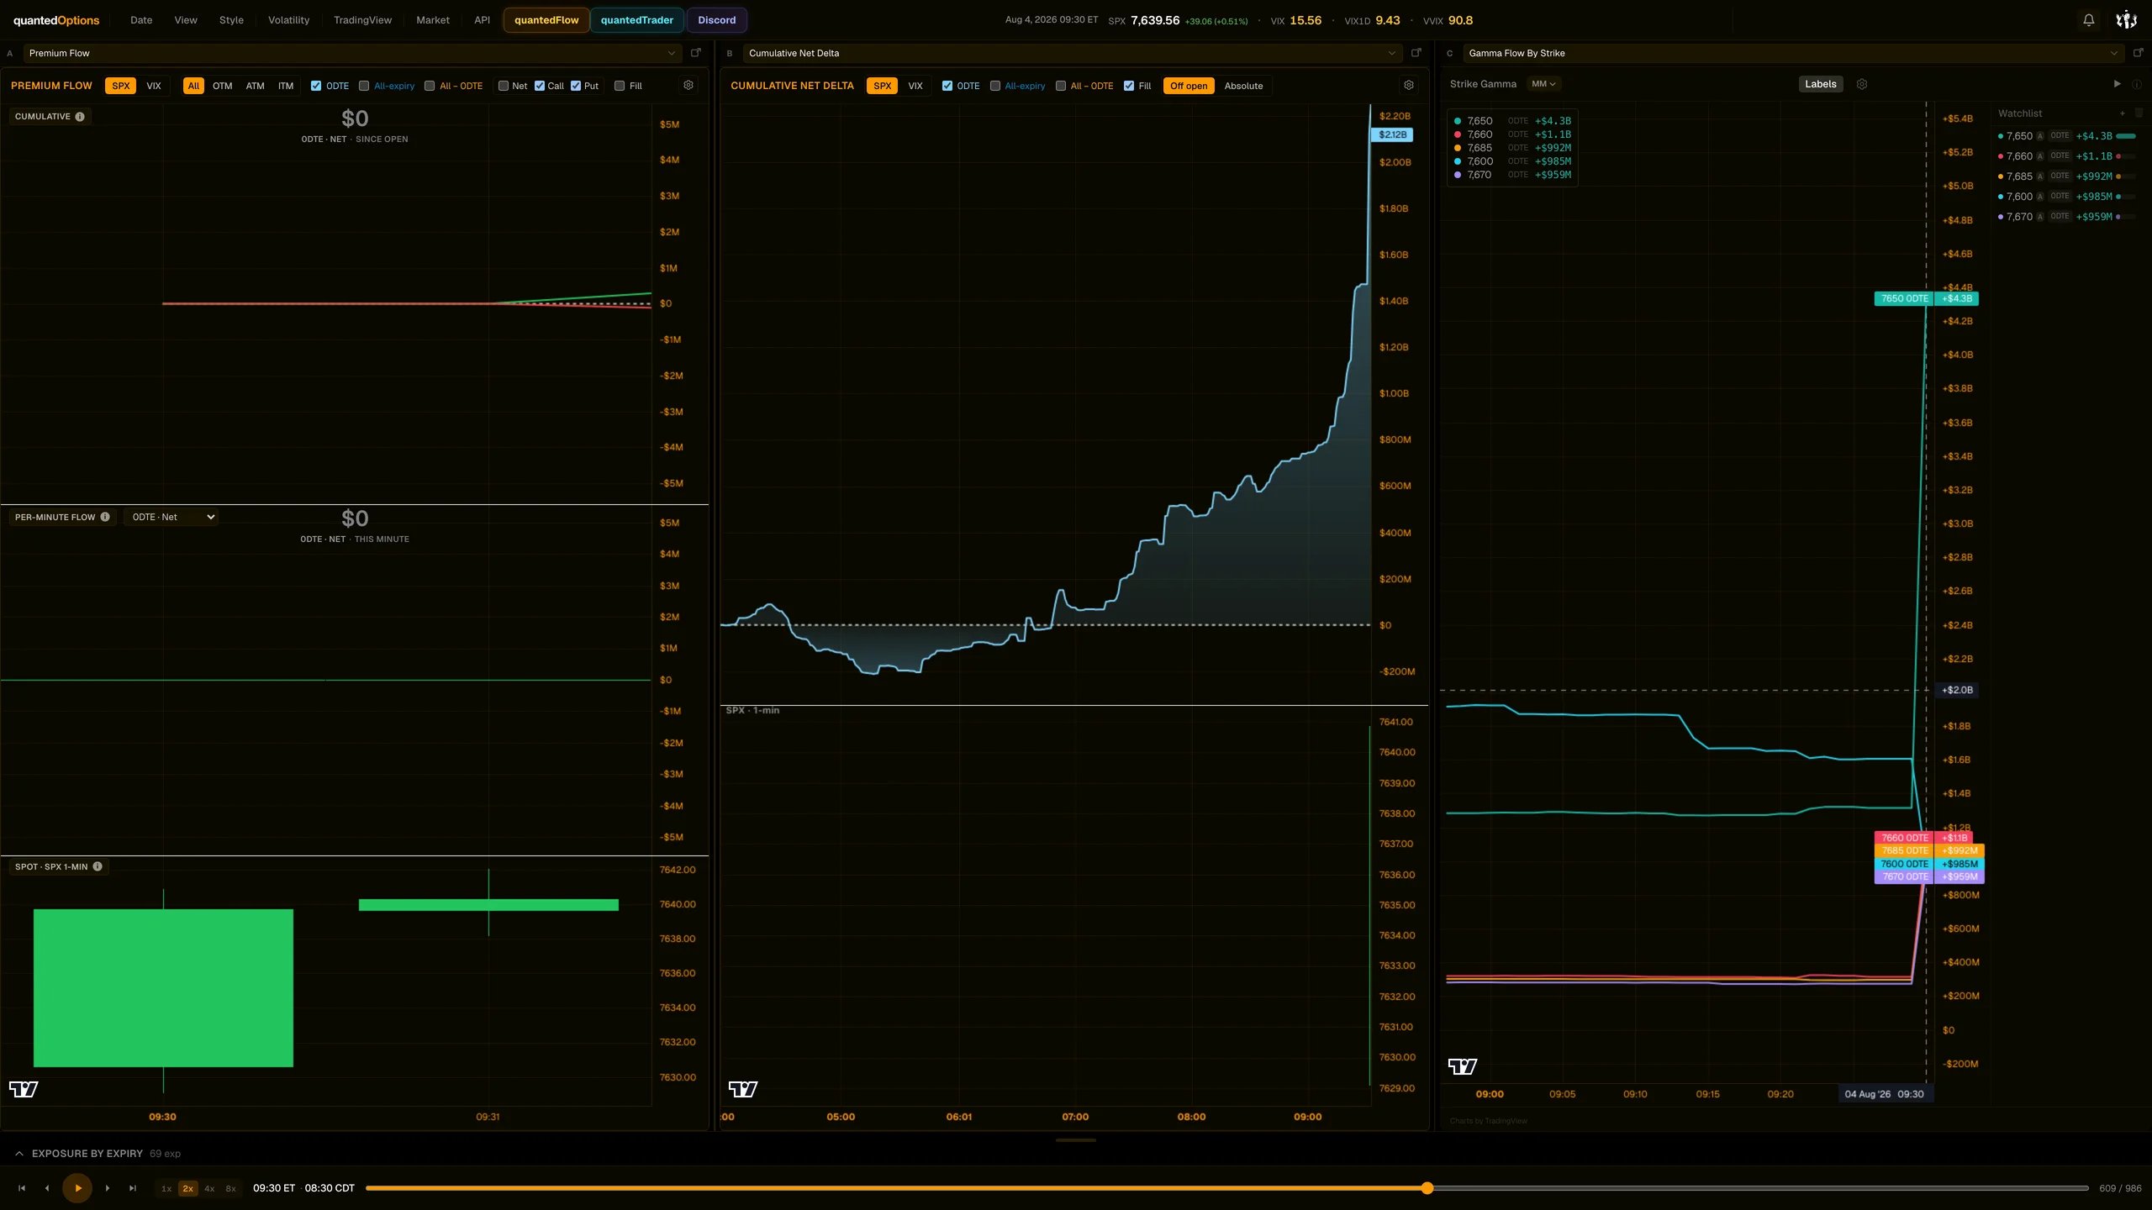Set replay speed to 4x
Viewport: 2152px width, 1210px height.
209,1188
